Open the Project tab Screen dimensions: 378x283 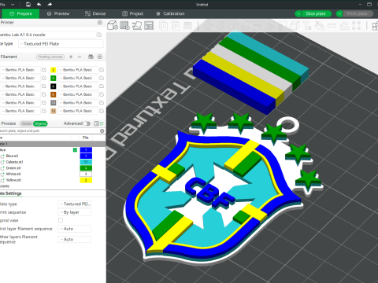click(133, 13)
